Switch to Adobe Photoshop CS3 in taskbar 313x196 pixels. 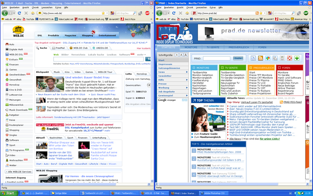pyautogui.click(x=214, y=193)
